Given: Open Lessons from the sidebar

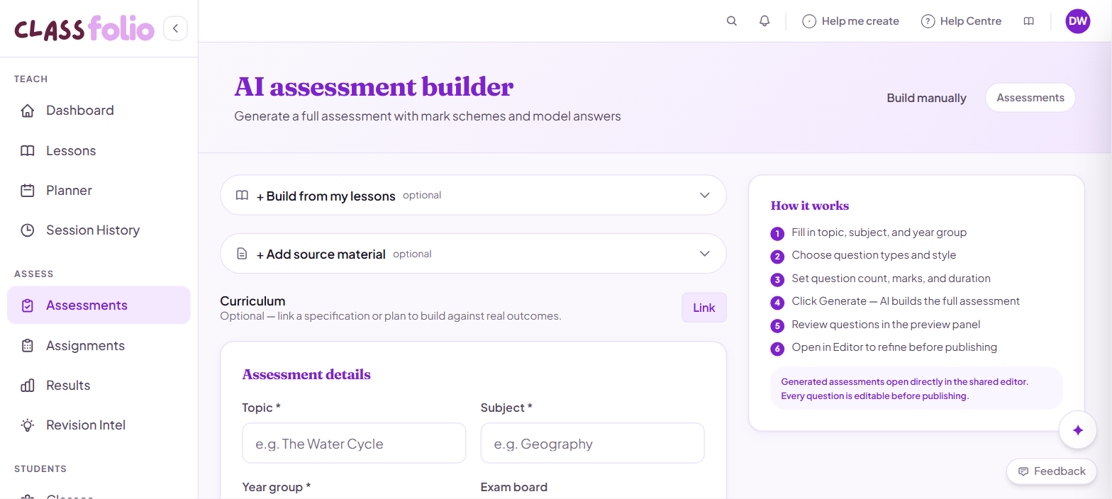Looking at the screenshot, I should point(99,151).
